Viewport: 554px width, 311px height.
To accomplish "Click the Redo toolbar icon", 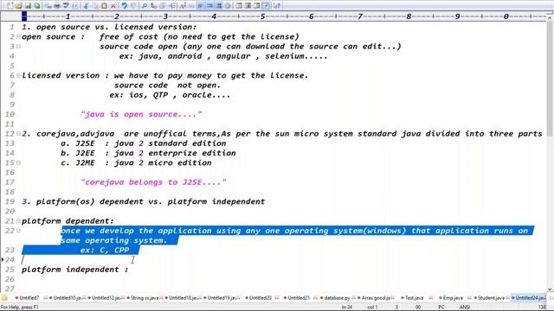I will pos(133,6).
